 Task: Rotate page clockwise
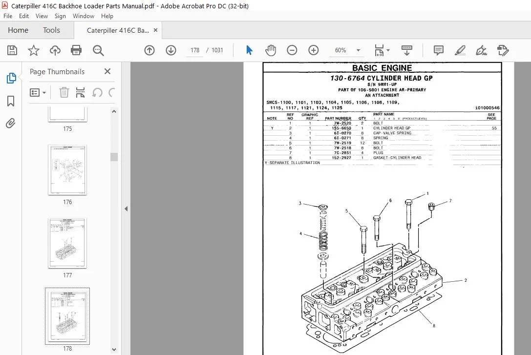pos(112,92)
